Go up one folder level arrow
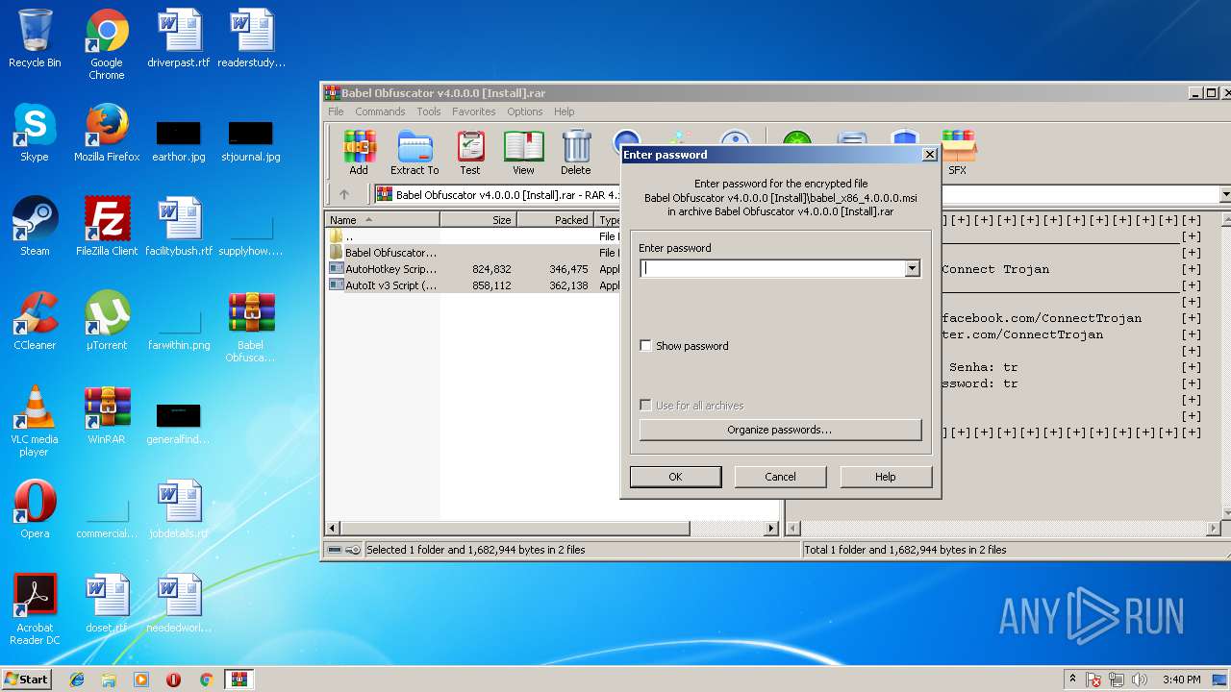The width and height of the screenshot is (1231, 692). [x=344, y=195]
